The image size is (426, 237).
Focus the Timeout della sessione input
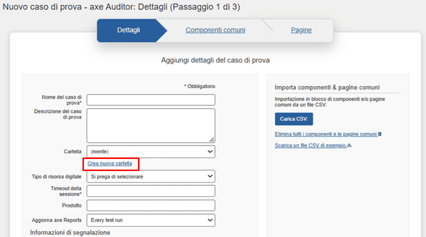point(151,191)
